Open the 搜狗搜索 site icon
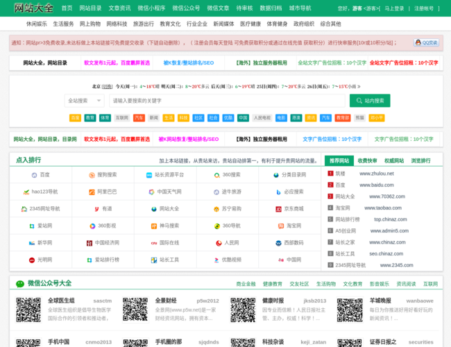Image resolution: width=451 pixels, height=347 pixels. tap(92, 175)
